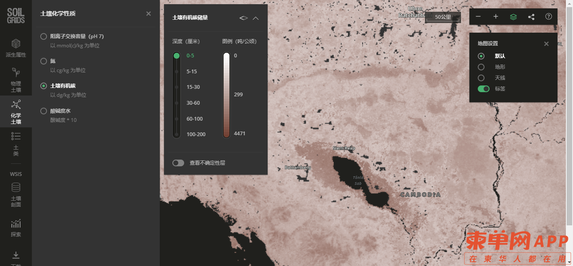Viewport: 573px width, 266px height.
Task: Select the 化学土壤 sidebar section
Action: pos(16,111)
